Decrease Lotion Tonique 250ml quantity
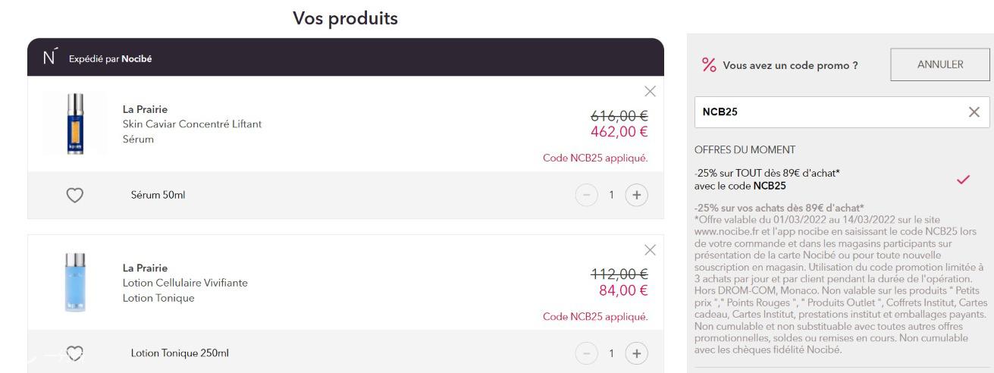This screenshot has height=373, width=994. (x=587, y=353)
